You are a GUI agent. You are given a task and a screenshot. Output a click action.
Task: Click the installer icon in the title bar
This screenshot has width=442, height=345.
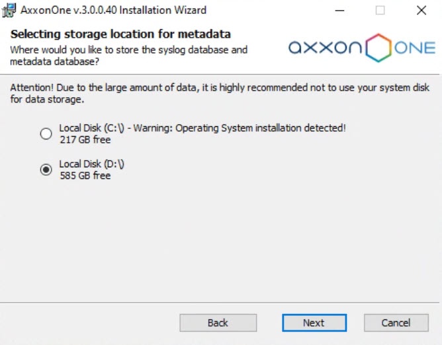[x=9, y=11]
